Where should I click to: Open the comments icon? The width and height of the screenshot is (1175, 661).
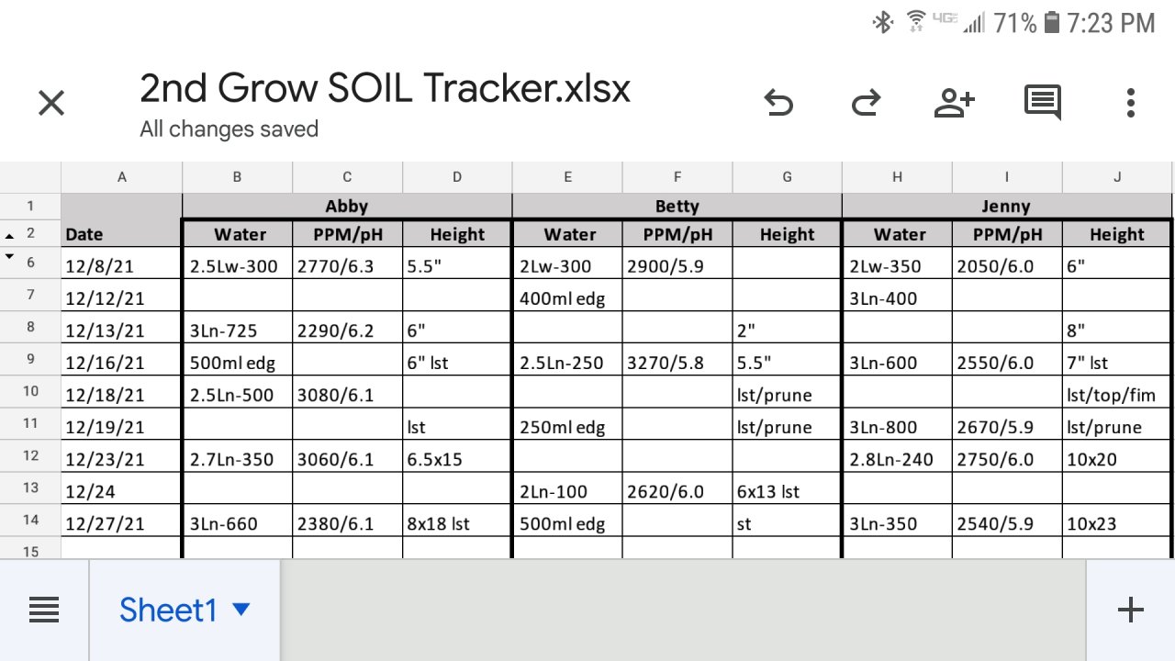click(1043, 104)
